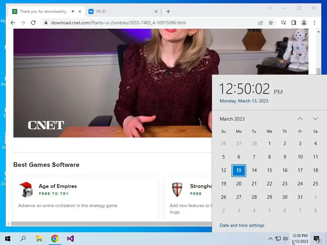This screenshot has height=245, width=327.
Task: Click Chrome's forward navigation arrow
Action: coord(23,23)
